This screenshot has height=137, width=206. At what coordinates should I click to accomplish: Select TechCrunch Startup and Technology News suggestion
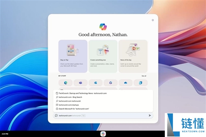[103, 94]
